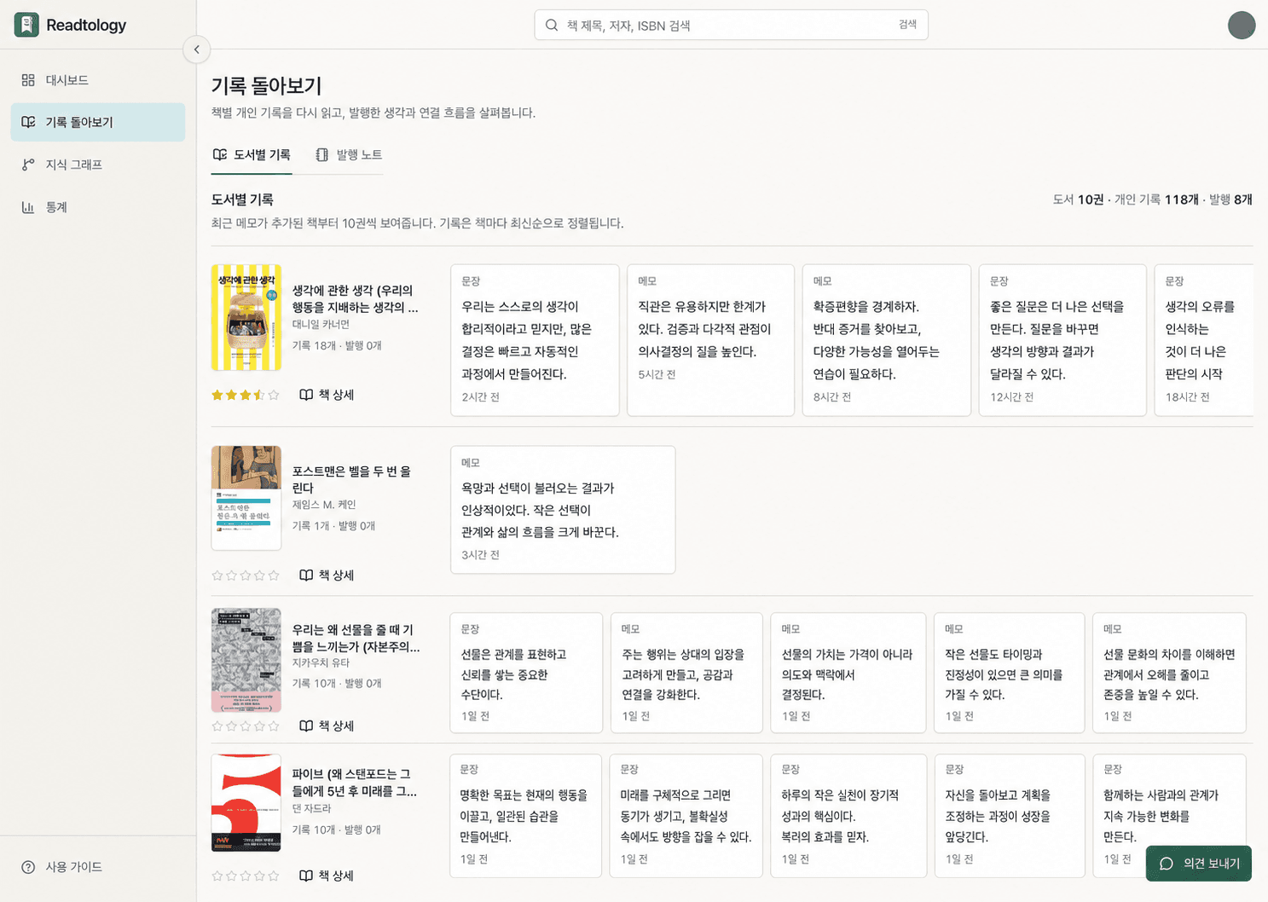Click the chat bubble icon in 의견 보내기
This screenshot has height=902, width=1268.
click(x=1167, y=864)
